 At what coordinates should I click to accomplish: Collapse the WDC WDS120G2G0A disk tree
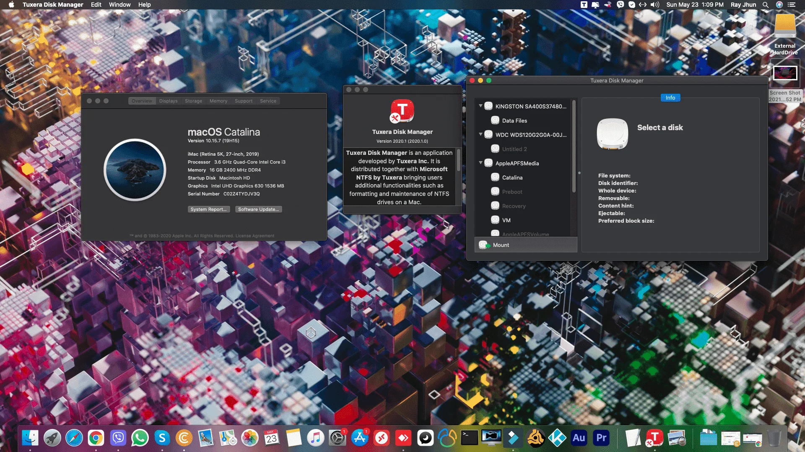[x=480, y=134]
